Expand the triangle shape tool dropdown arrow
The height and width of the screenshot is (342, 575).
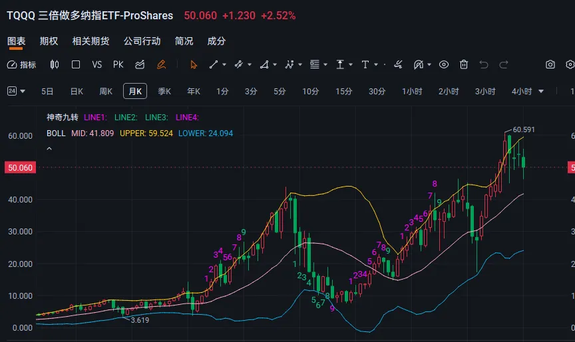tap(275, 64)
